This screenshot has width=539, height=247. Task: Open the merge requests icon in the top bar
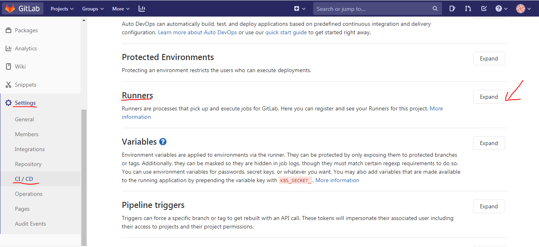tap(468, 8)
